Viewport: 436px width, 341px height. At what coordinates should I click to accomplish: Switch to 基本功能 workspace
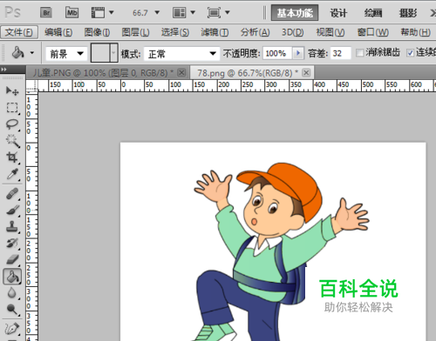click(x=295, y=13)
